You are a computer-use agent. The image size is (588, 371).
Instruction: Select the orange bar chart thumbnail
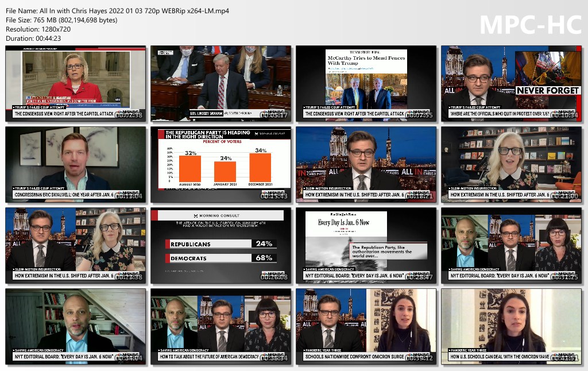220,165
